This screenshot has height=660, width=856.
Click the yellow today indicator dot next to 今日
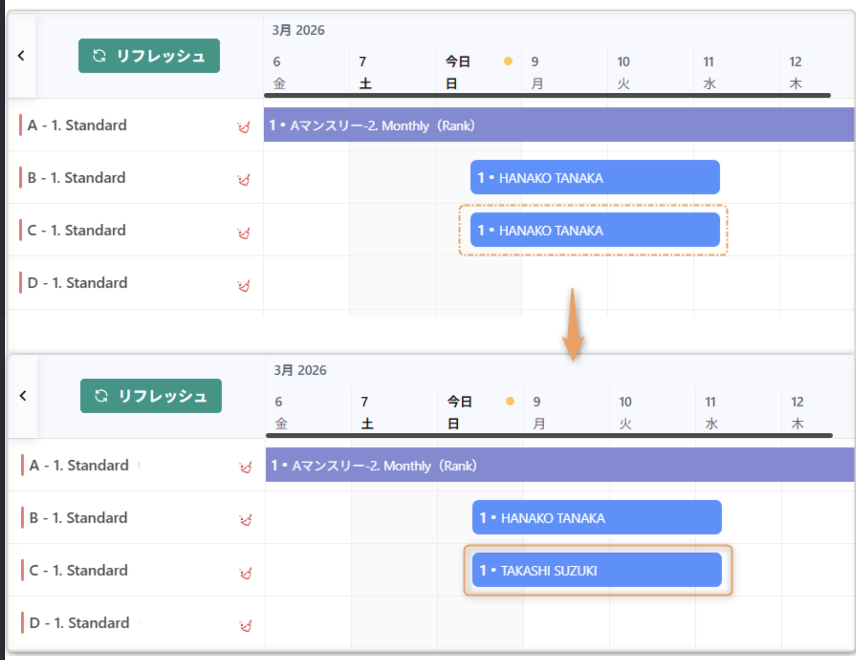pos(508,61)
